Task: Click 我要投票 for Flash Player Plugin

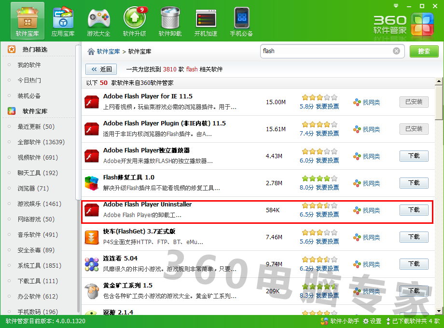Action: (x=327, y=133)
